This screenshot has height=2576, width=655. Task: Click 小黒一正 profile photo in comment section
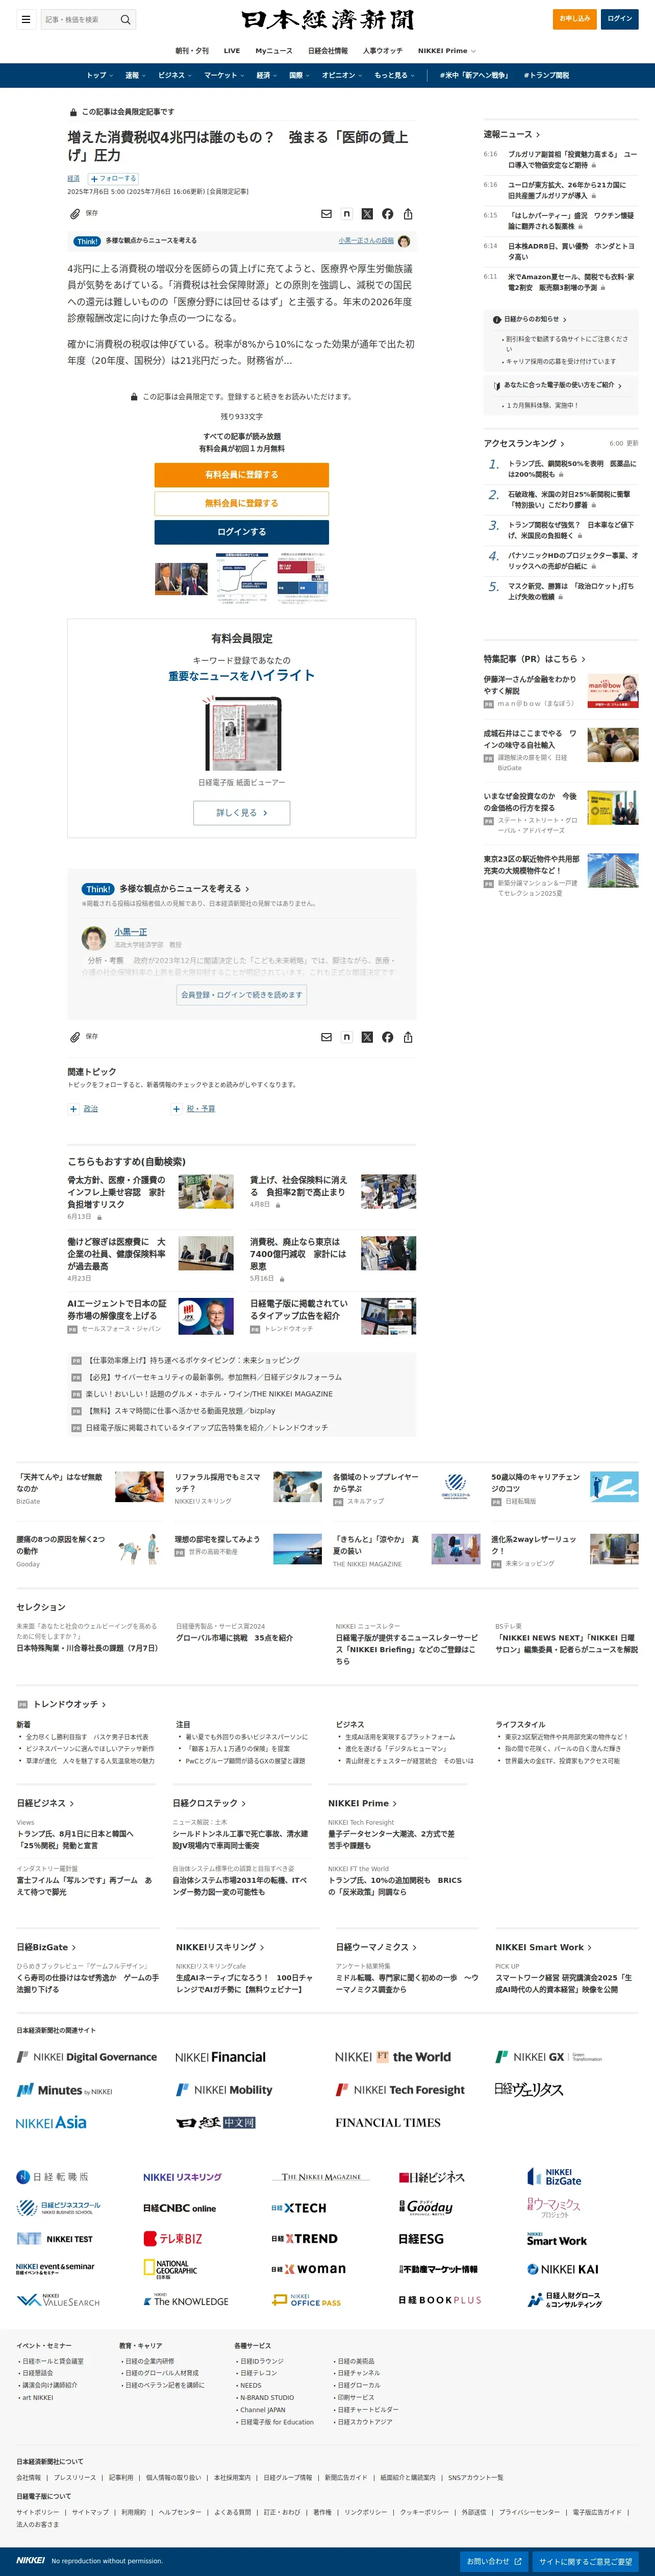pyautogui.click(x=94, y=938)
